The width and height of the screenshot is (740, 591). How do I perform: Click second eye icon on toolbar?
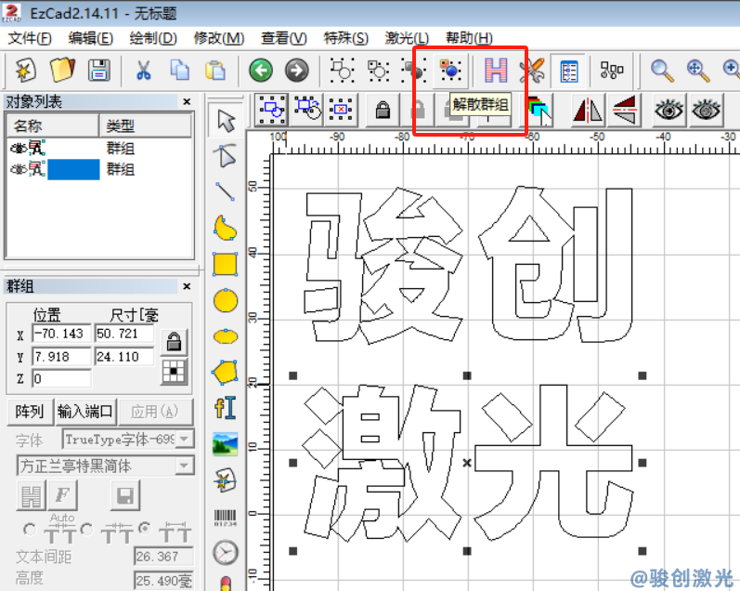pos(706,110)
